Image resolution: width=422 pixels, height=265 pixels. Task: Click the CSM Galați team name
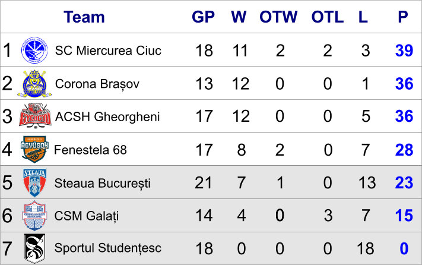(87, 216)
